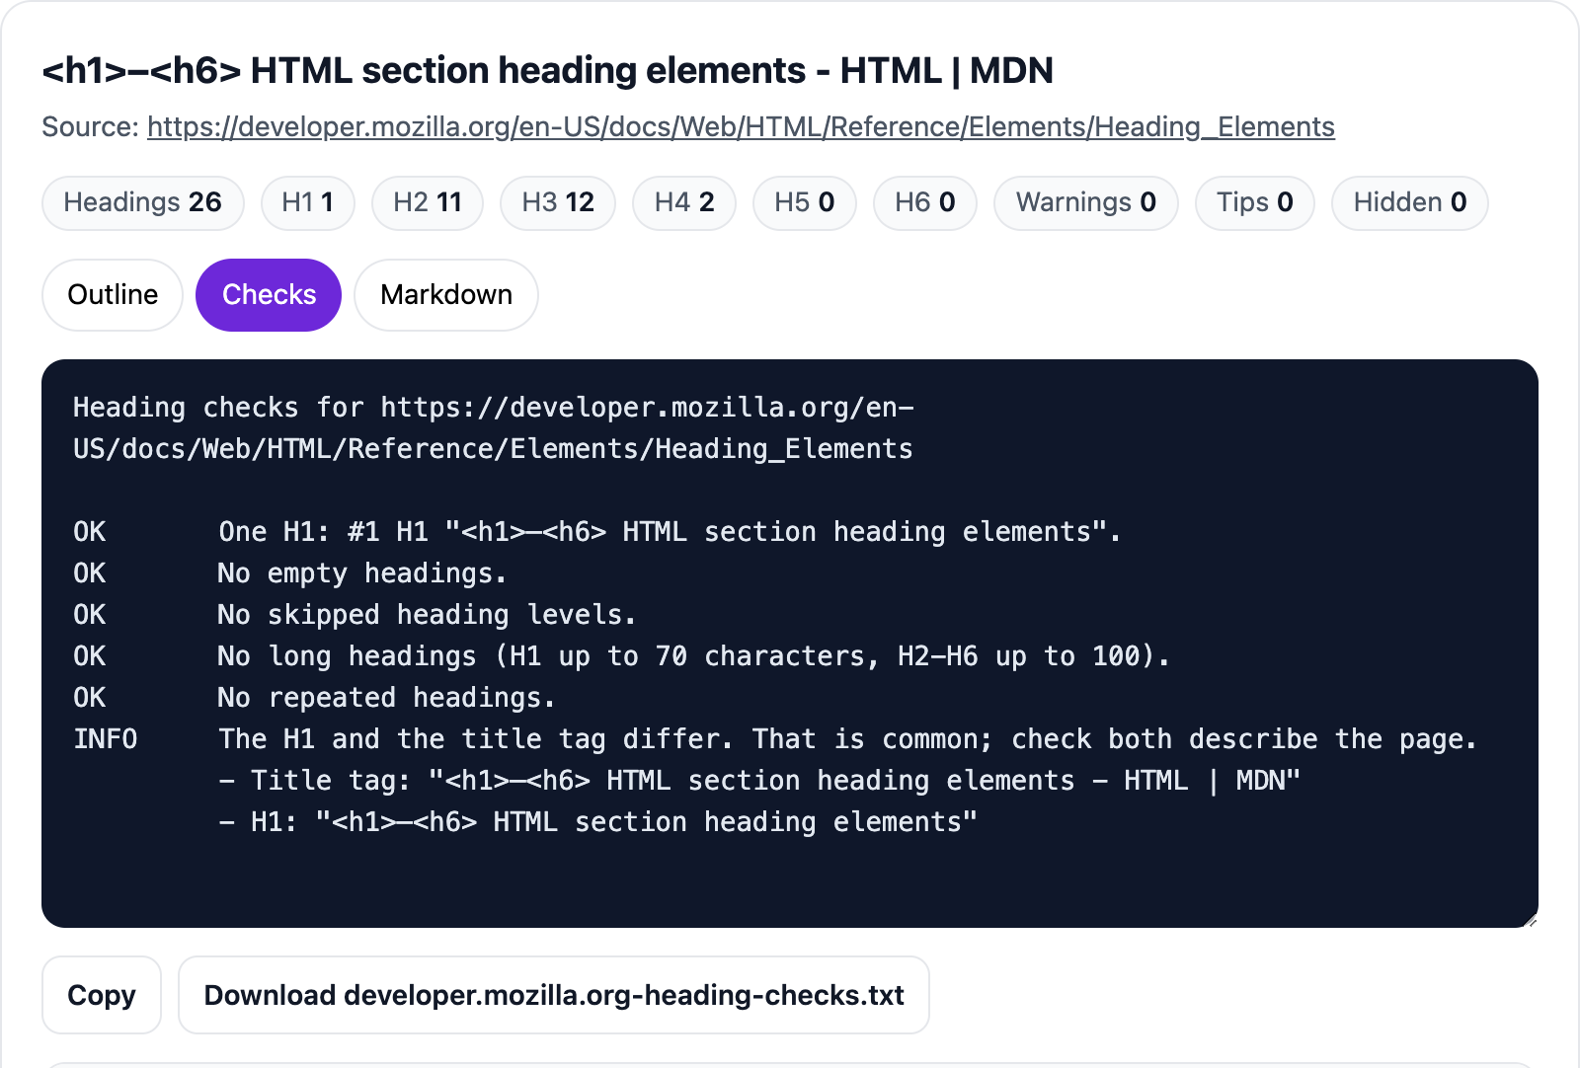The width and height of the screenshot is (1580, 1068).
Task: Click the 'Heading checks for' header line
Action: point(494,428)
